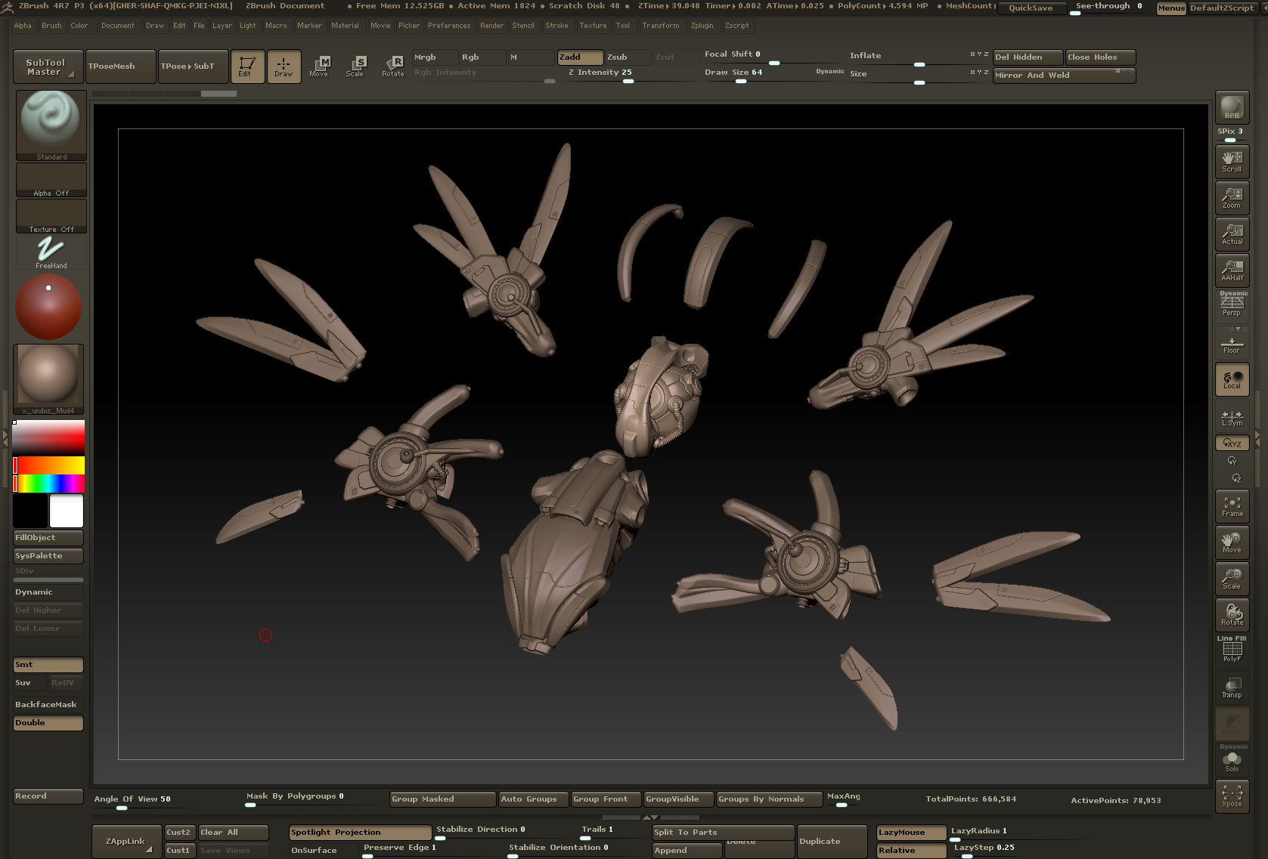Viewport: 1268px width, 859px height.
Task: Toggle M material mode
Action: click(x=531, y=57)
